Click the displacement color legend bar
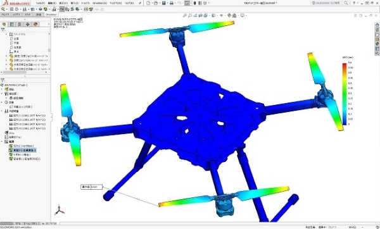This screenshot has width=380, height=229. coord(345,94)
